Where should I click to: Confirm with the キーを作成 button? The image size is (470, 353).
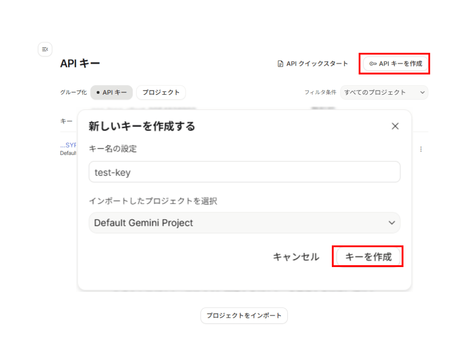click(x=368, y=257)
